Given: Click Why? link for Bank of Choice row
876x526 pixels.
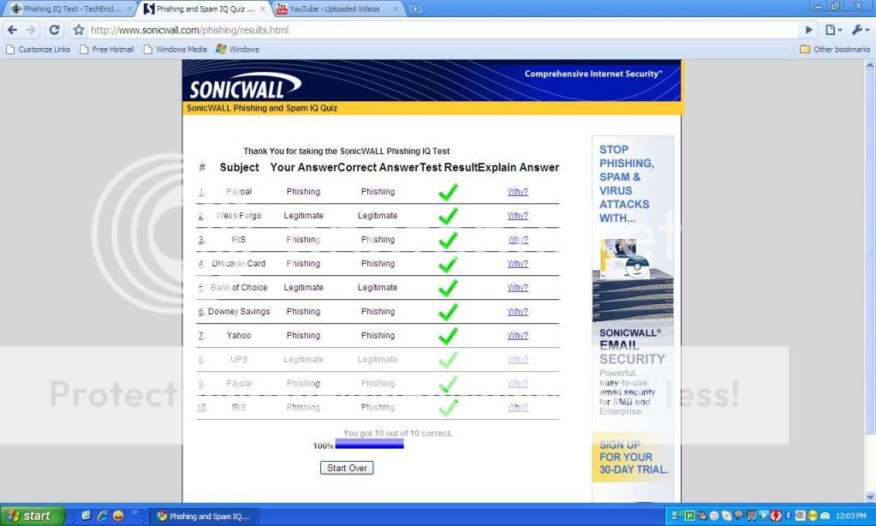Looking at the screenshot, I should click(x=517, y=288).
